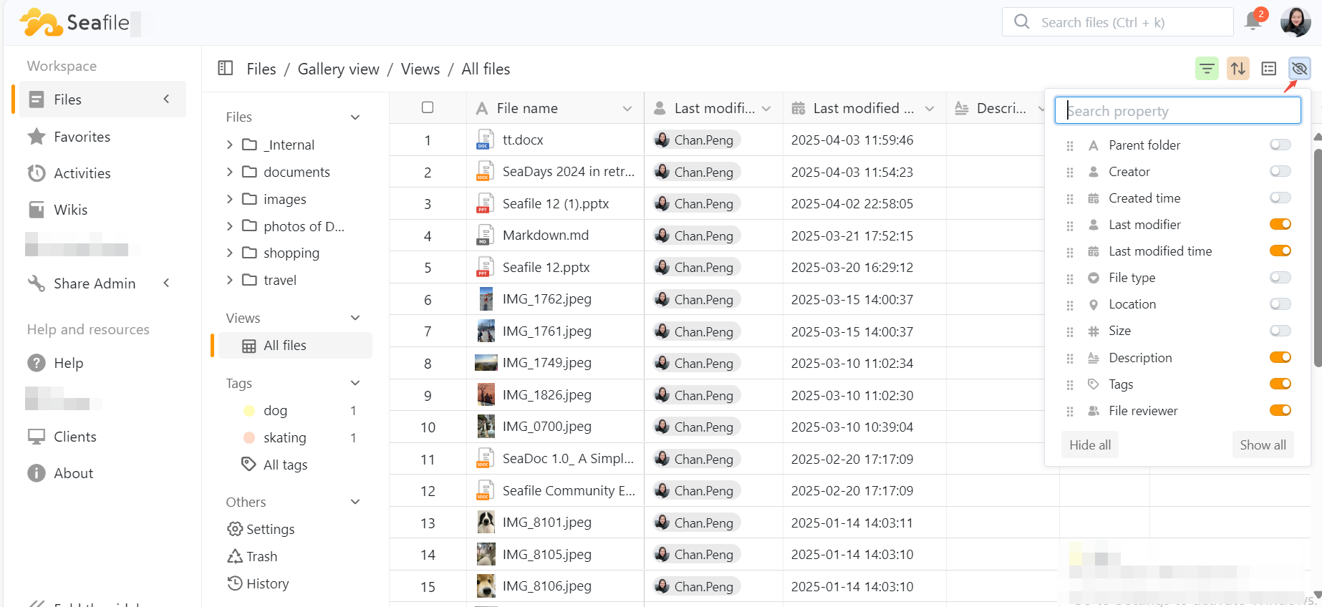Image resolution: width=1322 pixels, height=607 pixels.
Task: Open the sort options icon
Action: (x=1237, y=69)
